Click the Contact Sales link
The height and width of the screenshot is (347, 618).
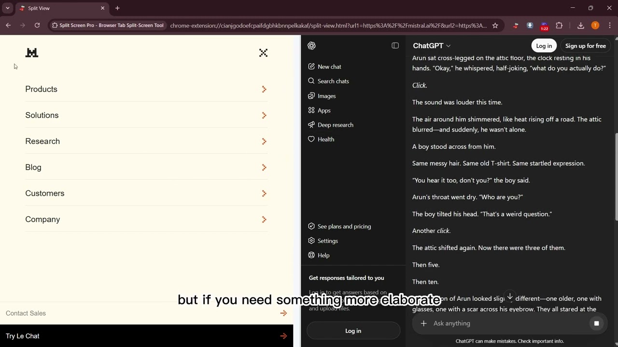tap(26, 313)
